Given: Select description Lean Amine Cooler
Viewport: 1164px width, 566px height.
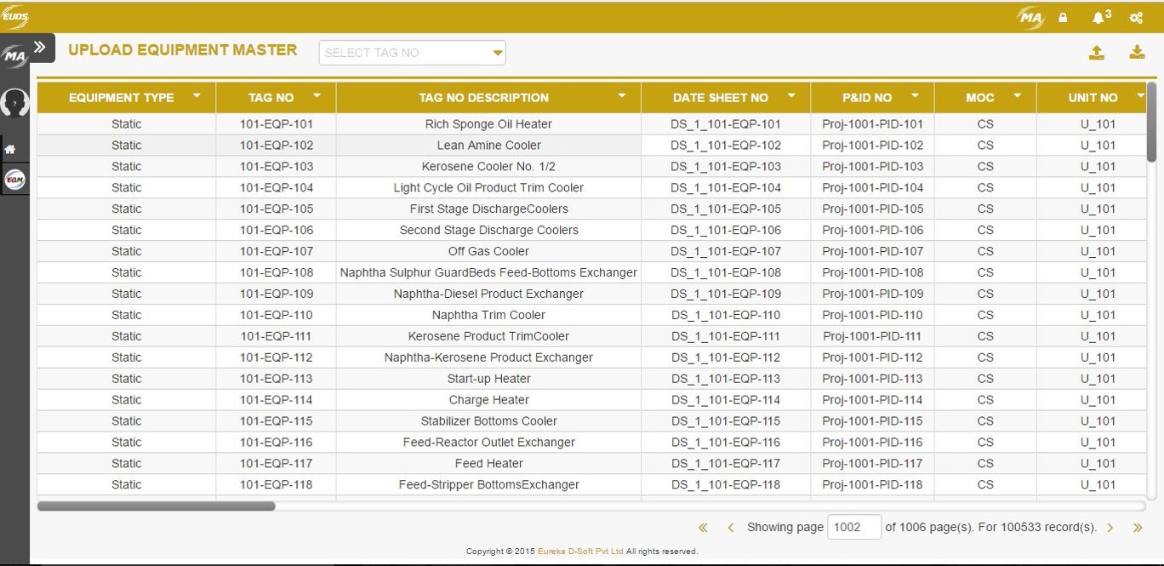Looking at the screenshot, I should 489,146.
